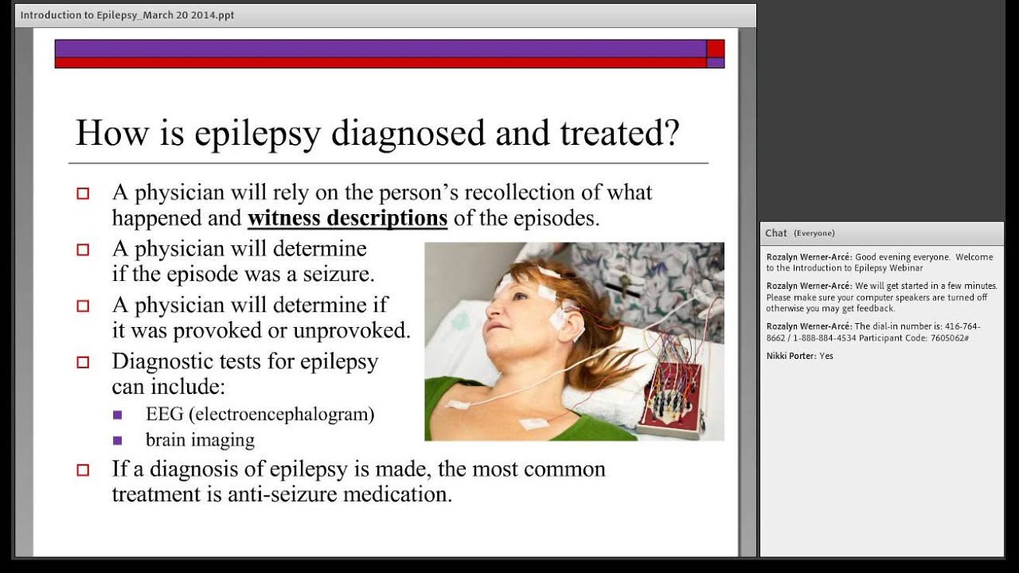Viewport: 1019px width, 573px height.
Task: Click the text "treatment is anti-seizure medication"
Action: [282, 493]
